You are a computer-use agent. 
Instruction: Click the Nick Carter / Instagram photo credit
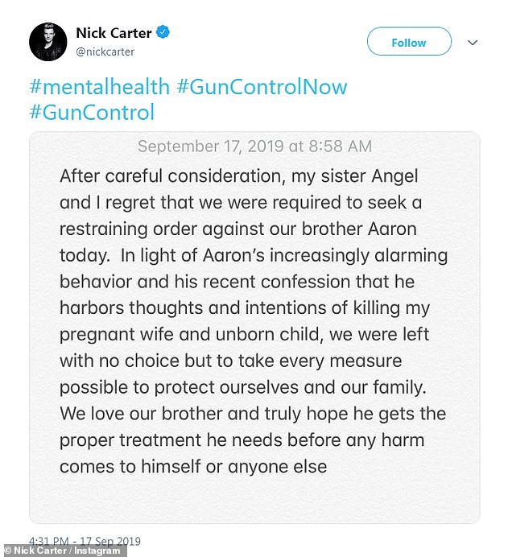point(63,551)
